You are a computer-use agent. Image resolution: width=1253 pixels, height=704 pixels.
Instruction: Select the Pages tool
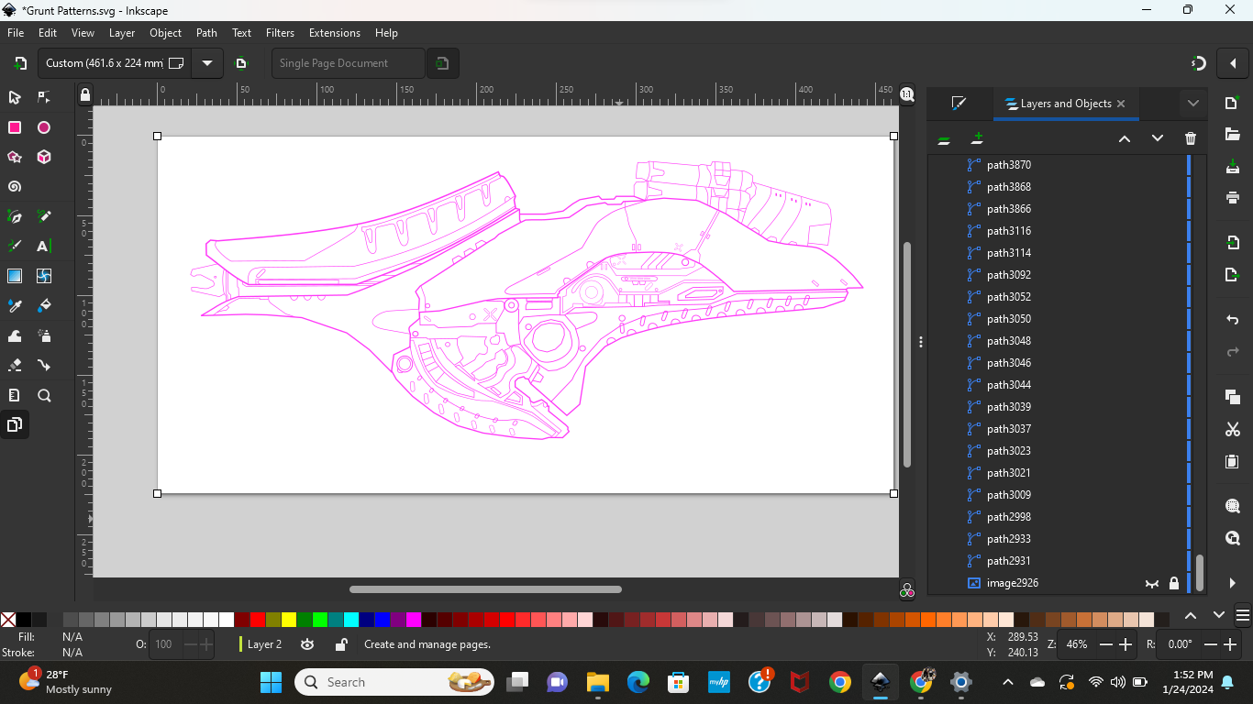coord(15,424)
